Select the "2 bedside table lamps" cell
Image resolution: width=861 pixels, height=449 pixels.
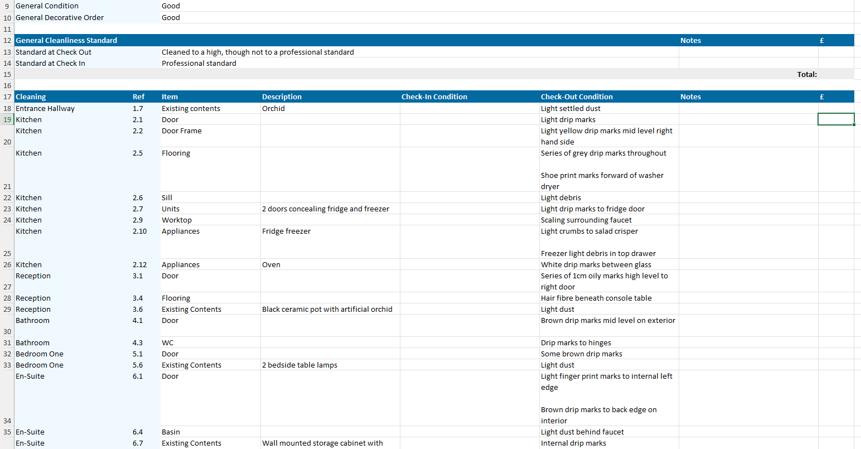pyautogui.click(x=299, y=365)
